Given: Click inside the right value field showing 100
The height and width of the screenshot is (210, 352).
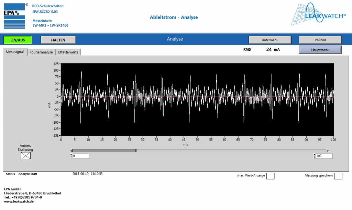Looking at the screenshot, I should point(325,156).
